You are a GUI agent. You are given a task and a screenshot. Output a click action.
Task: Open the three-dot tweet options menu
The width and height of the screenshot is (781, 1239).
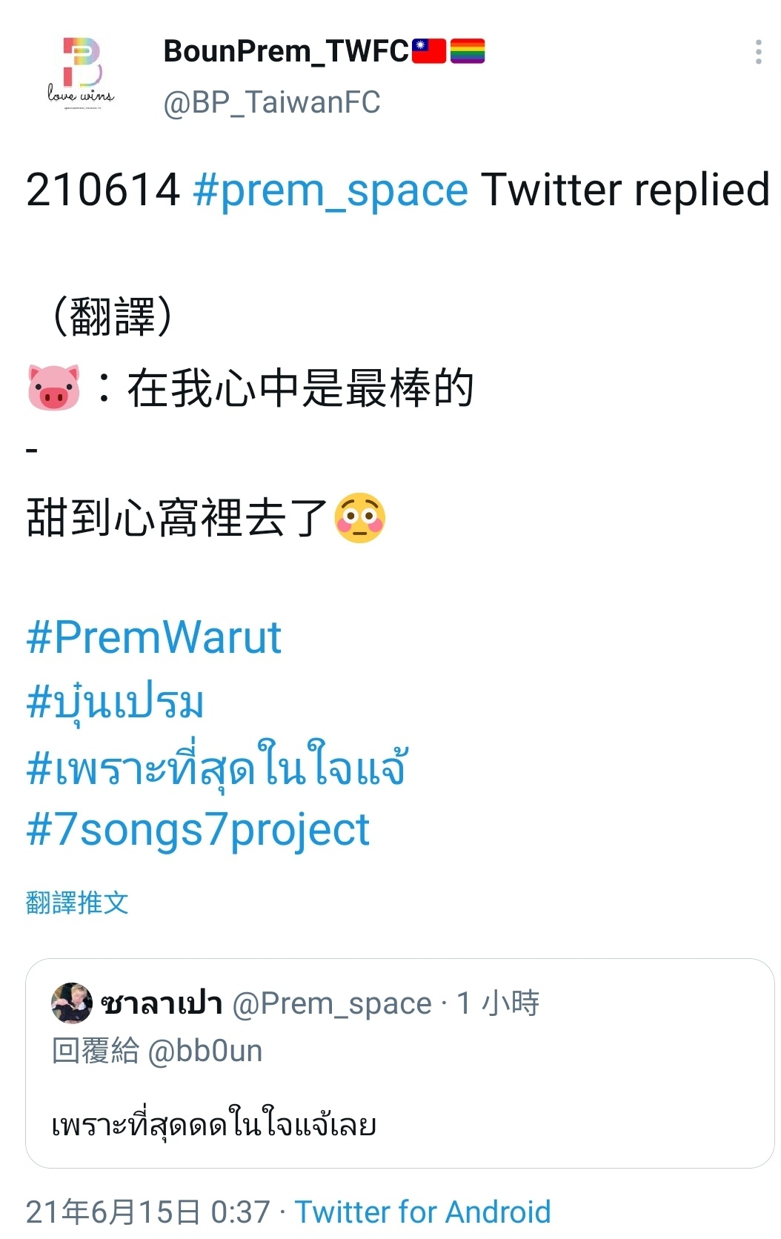click(x=758, y=52)
